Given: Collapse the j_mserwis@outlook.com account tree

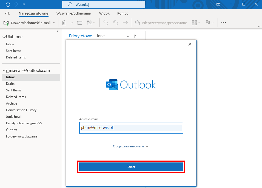Looking at the screenshot, I should click(4, 71).
